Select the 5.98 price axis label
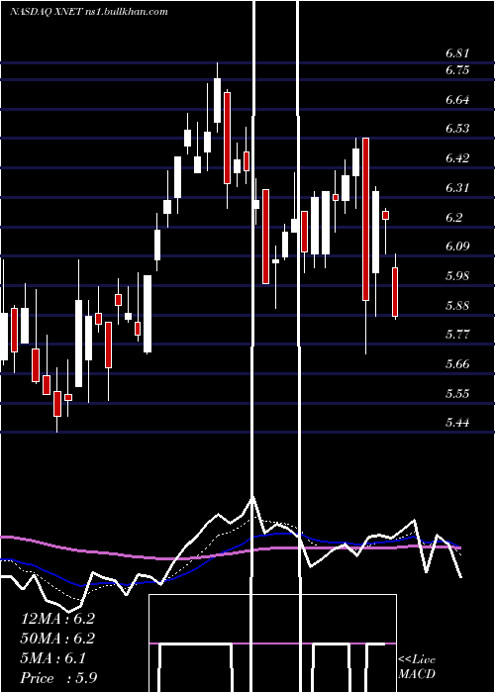The height and width of the screenshot is (693, 495). 457,276
